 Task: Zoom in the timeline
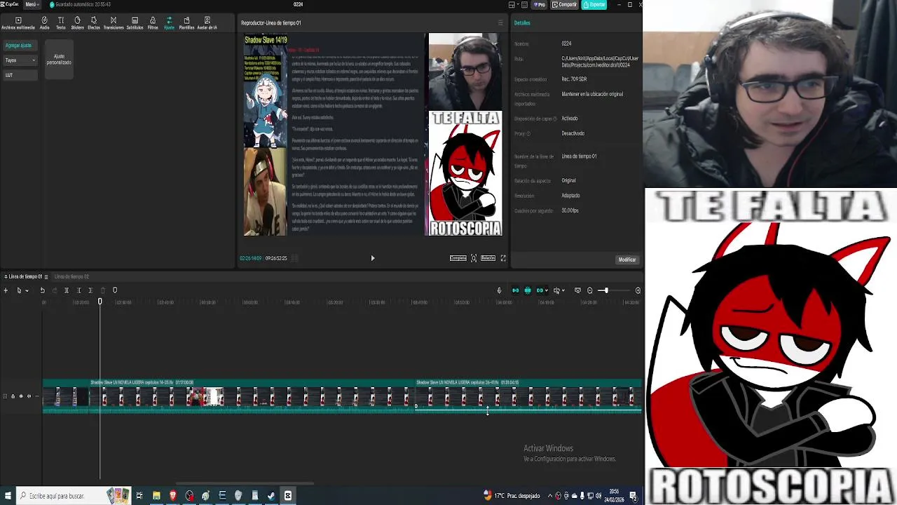pyautogui.click(x=638, y=290)
